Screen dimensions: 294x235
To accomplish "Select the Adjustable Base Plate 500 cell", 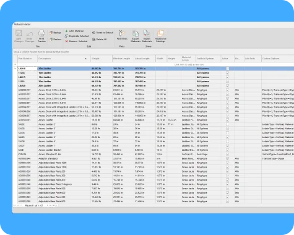I will [x=64, y=189].
